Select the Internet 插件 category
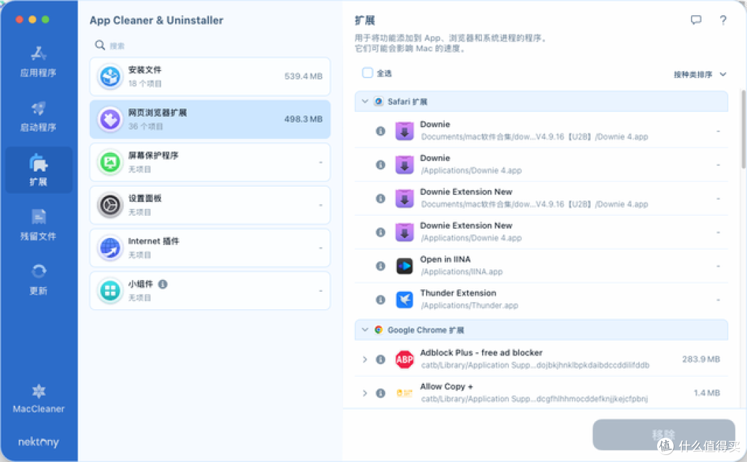The width and height of the screenshot is (747, 462). coord(210,248)
